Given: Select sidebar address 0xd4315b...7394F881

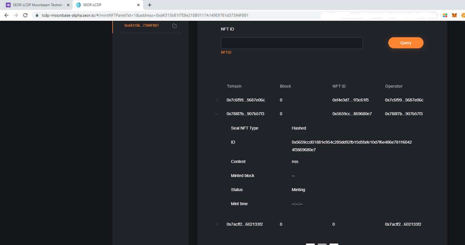Looking at the screenshot, I should (x=141, y=26).
